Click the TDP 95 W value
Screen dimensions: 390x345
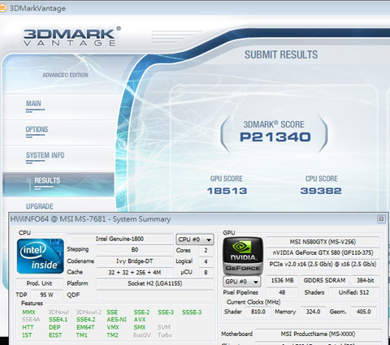46,295
